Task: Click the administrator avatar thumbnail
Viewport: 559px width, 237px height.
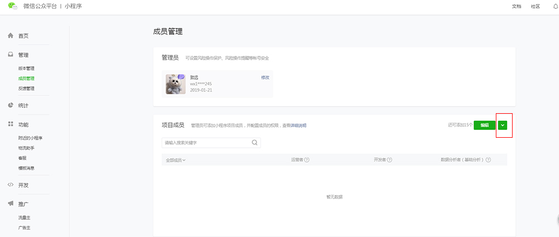Action: 176,84
